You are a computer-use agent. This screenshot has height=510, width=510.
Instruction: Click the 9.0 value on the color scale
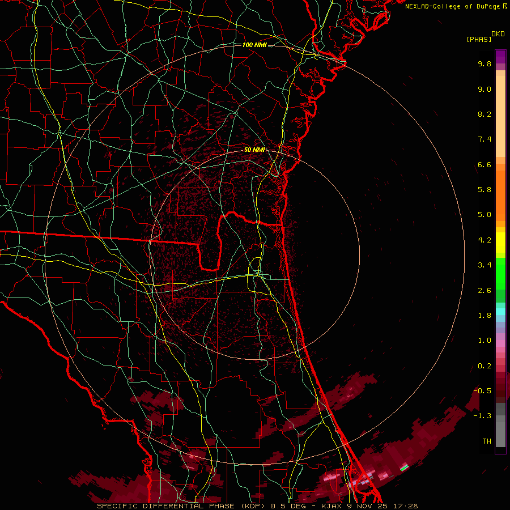coord(484,89)
